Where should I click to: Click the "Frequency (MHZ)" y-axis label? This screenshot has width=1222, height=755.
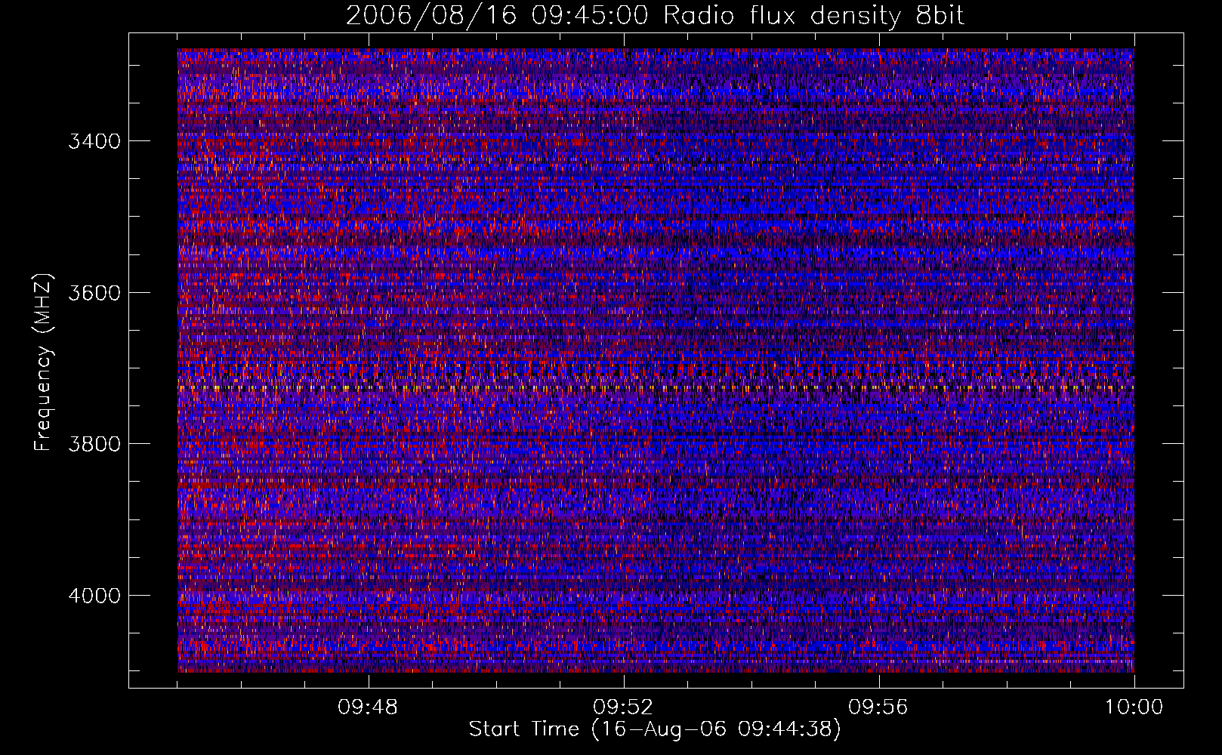[x=44, y=362]
